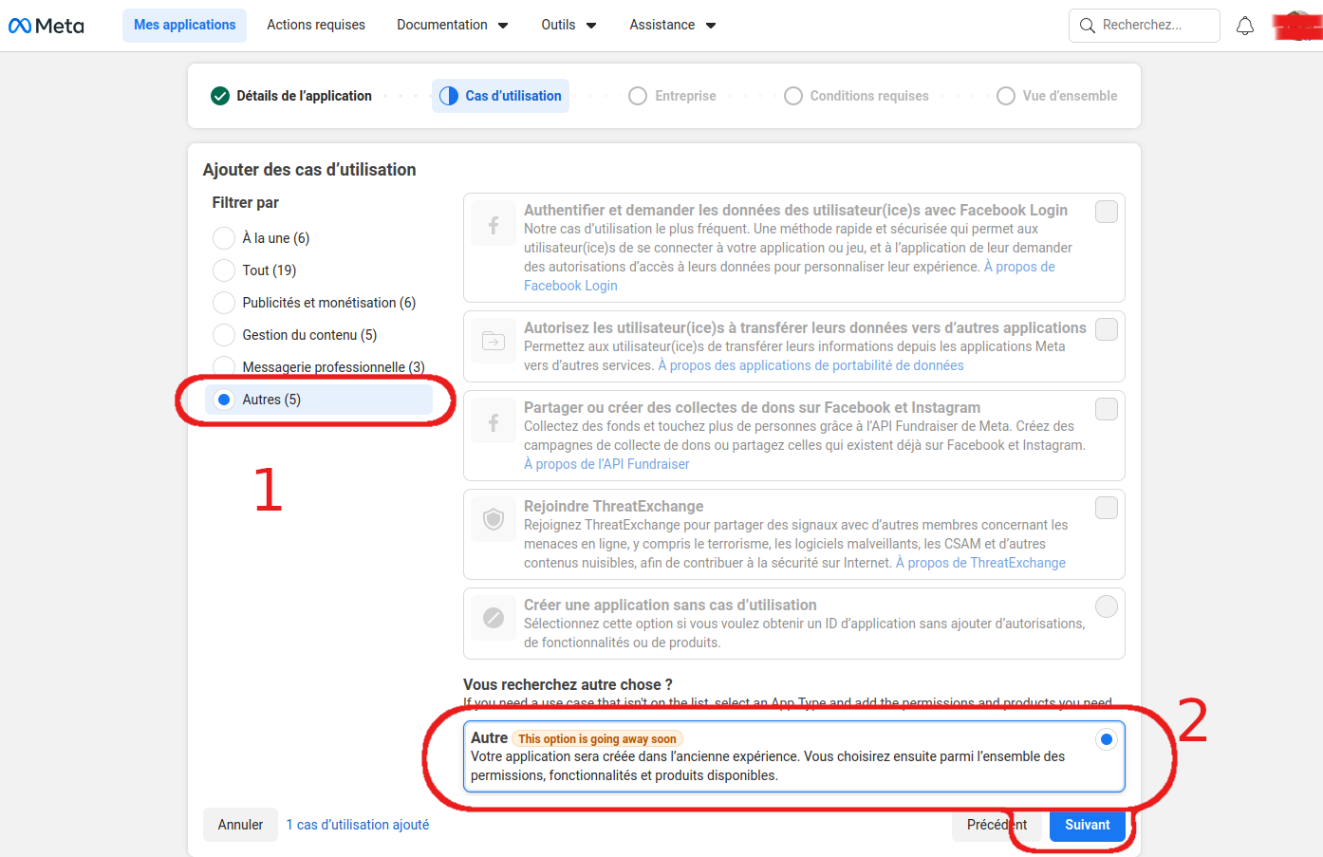Select the Autre option radio button
This screenshot has width=1323, height=857.
pos(1107,739)
